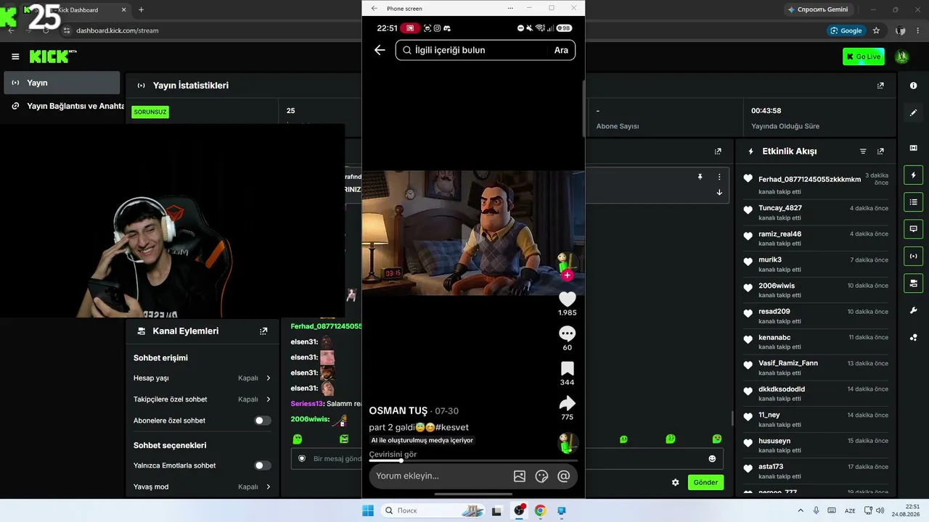929x522 pixels.
Task: Pop out the Etkinlik Akışı panel
Action: tap(880, 152)
